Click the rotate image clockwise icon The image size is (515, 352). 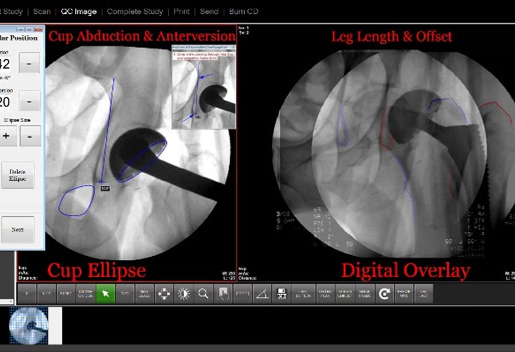click(383, 294)
